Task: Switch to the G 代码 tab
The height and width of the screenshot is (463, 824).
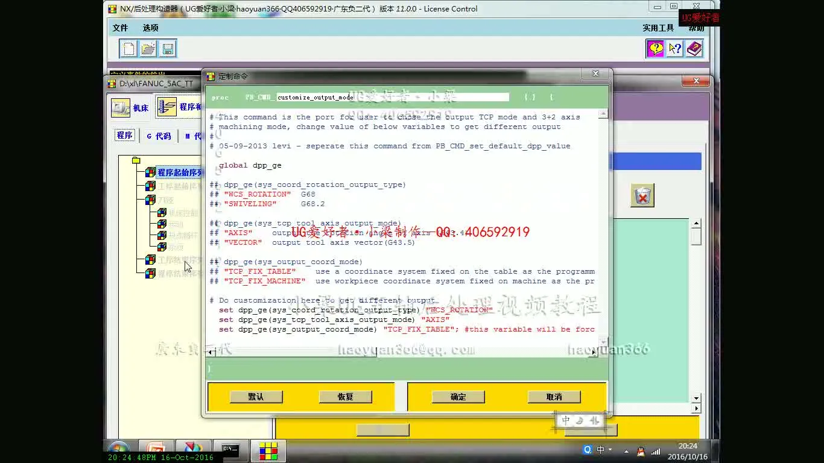Action: coord(159,136)
